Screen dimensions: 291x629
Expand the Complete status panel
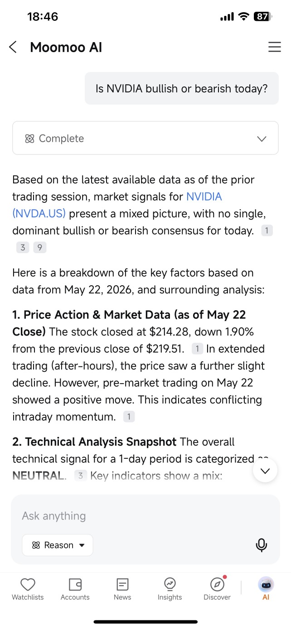click(145, 139)
